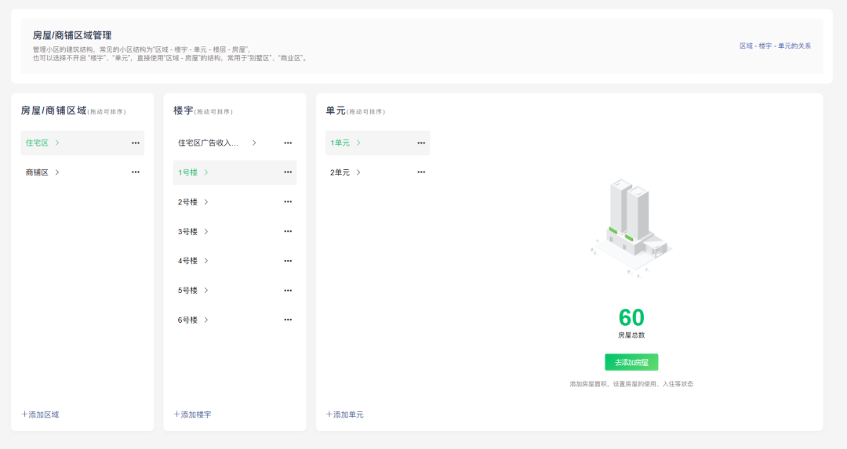Viewport: 847px width, 449px height.
Task: Click the building illustration image
Action: pyautogui.click(x=631, y=227)
